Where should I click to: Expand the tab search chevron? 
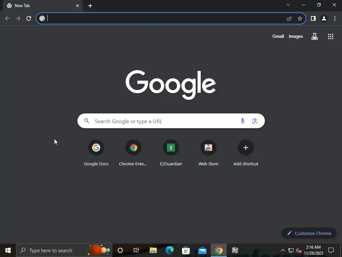[288, 5]
